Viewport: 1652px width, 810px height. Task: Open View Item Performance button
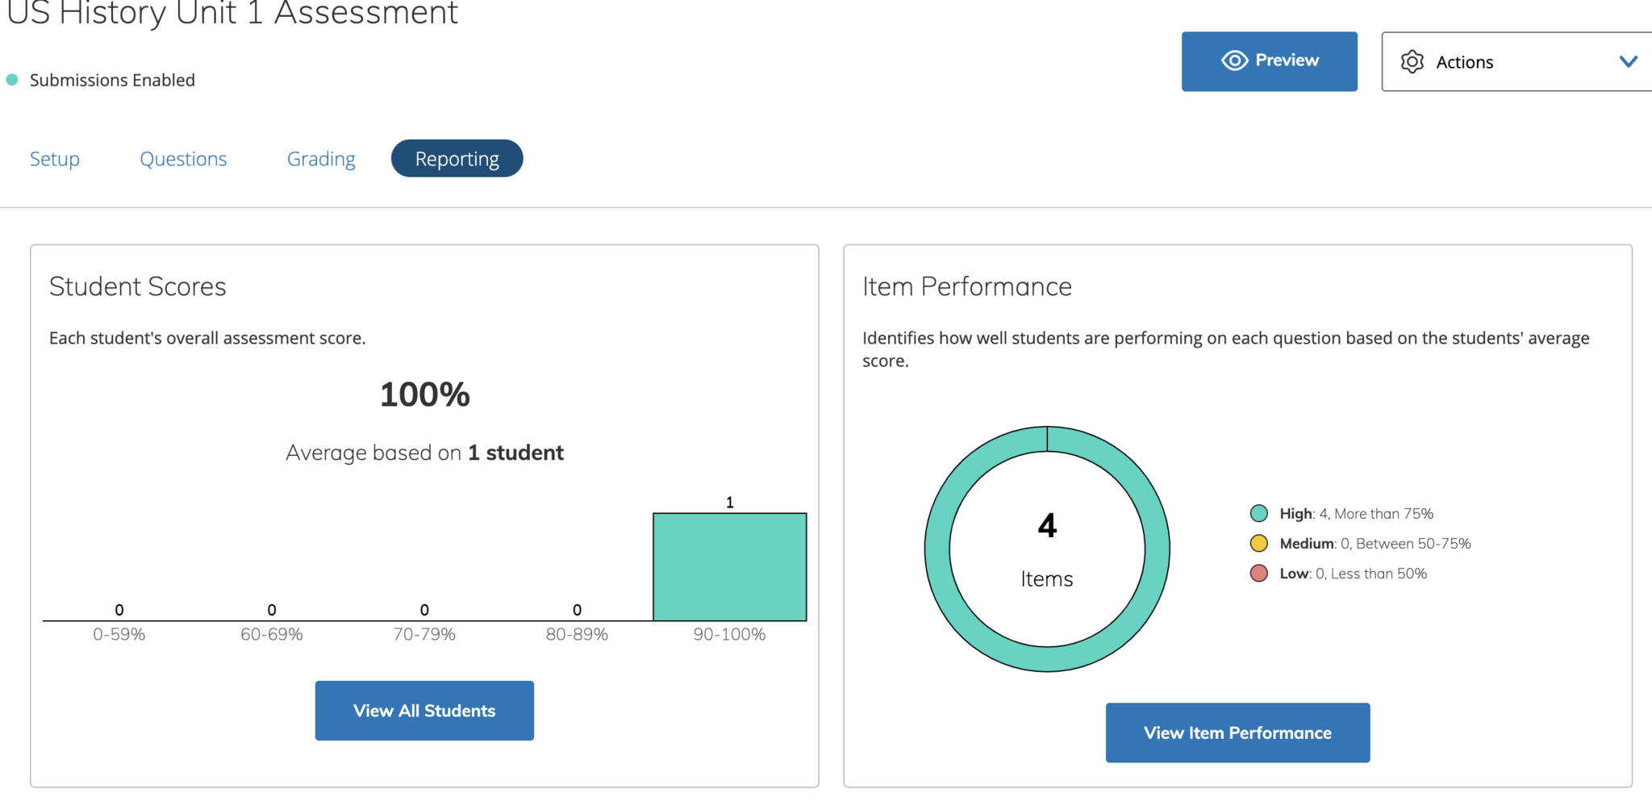pyautogui.click(x=1237, y=733)
